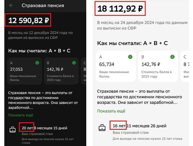Tap info icon on light card B

[x=172, y=57]
